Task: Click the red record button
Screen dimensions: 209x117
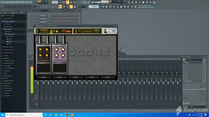Action: pyautogui.click(x=50, y=2)
